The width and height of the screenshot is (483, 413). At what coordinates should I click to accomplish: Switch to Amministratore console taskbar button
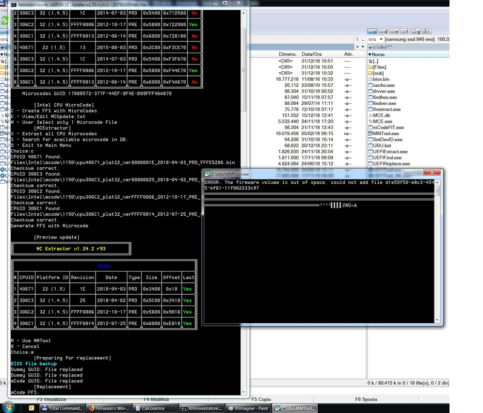[201, 408]
